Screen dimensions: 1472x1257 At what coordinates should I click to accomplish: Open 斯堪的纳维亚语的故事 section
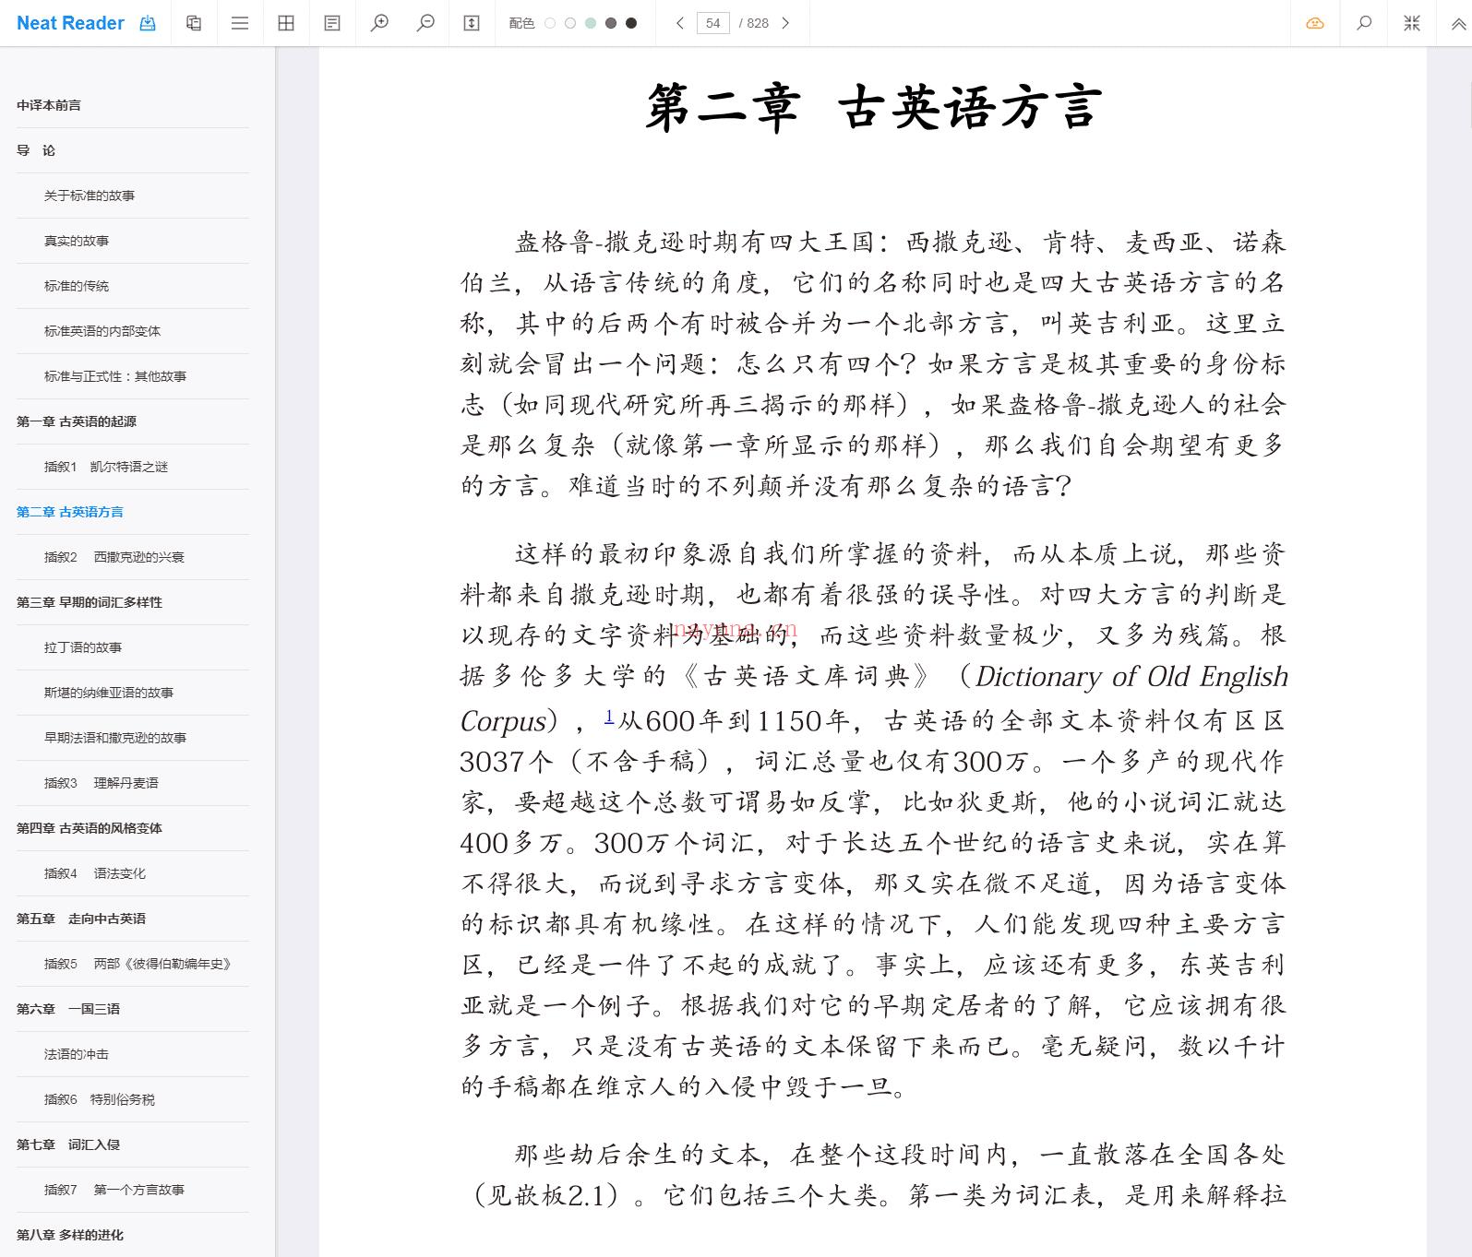(109, 693)
